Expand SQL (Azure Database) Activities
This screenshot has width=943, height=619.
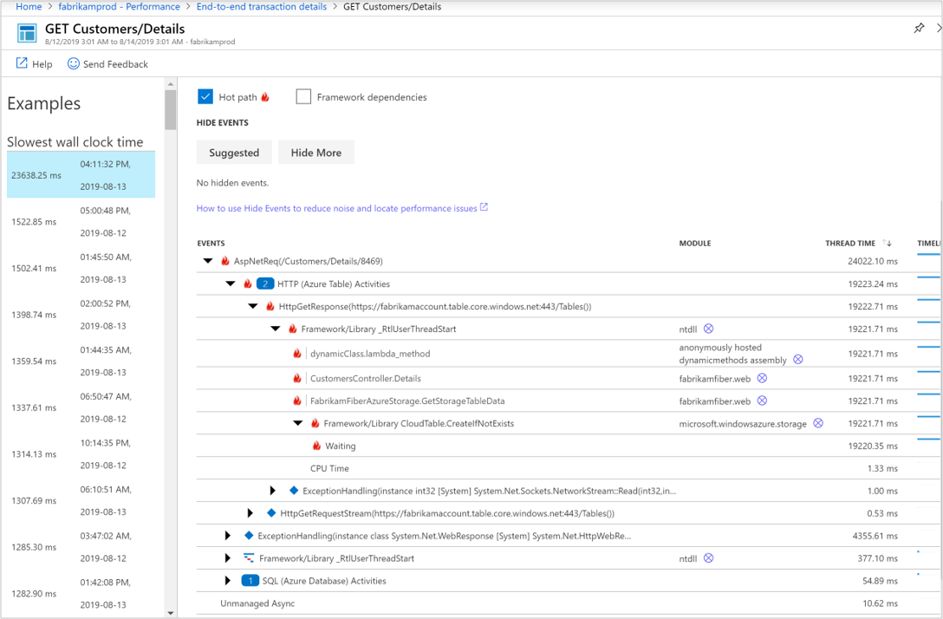pyautogui.click(x=227, y=580)
